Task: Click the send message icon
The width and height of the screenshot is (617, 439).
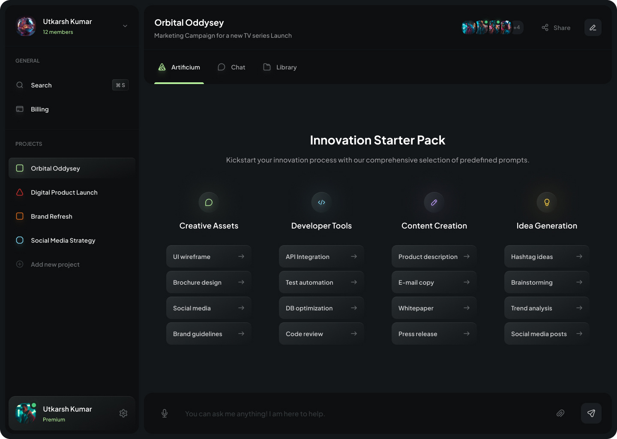Action: click(591, 413)
